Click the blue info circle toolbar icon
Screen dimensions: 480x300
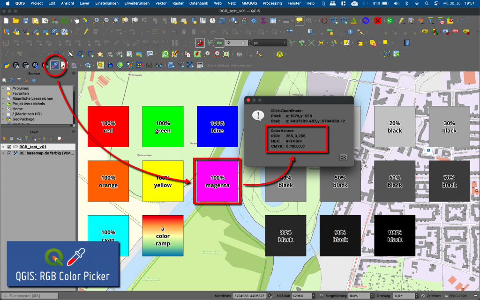350,31
